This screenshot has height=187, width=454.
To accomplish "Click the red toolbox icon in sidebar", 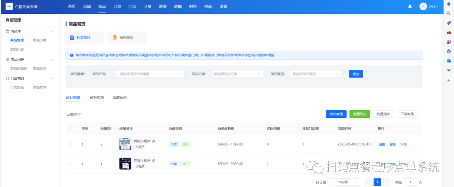I will point(449,32).
